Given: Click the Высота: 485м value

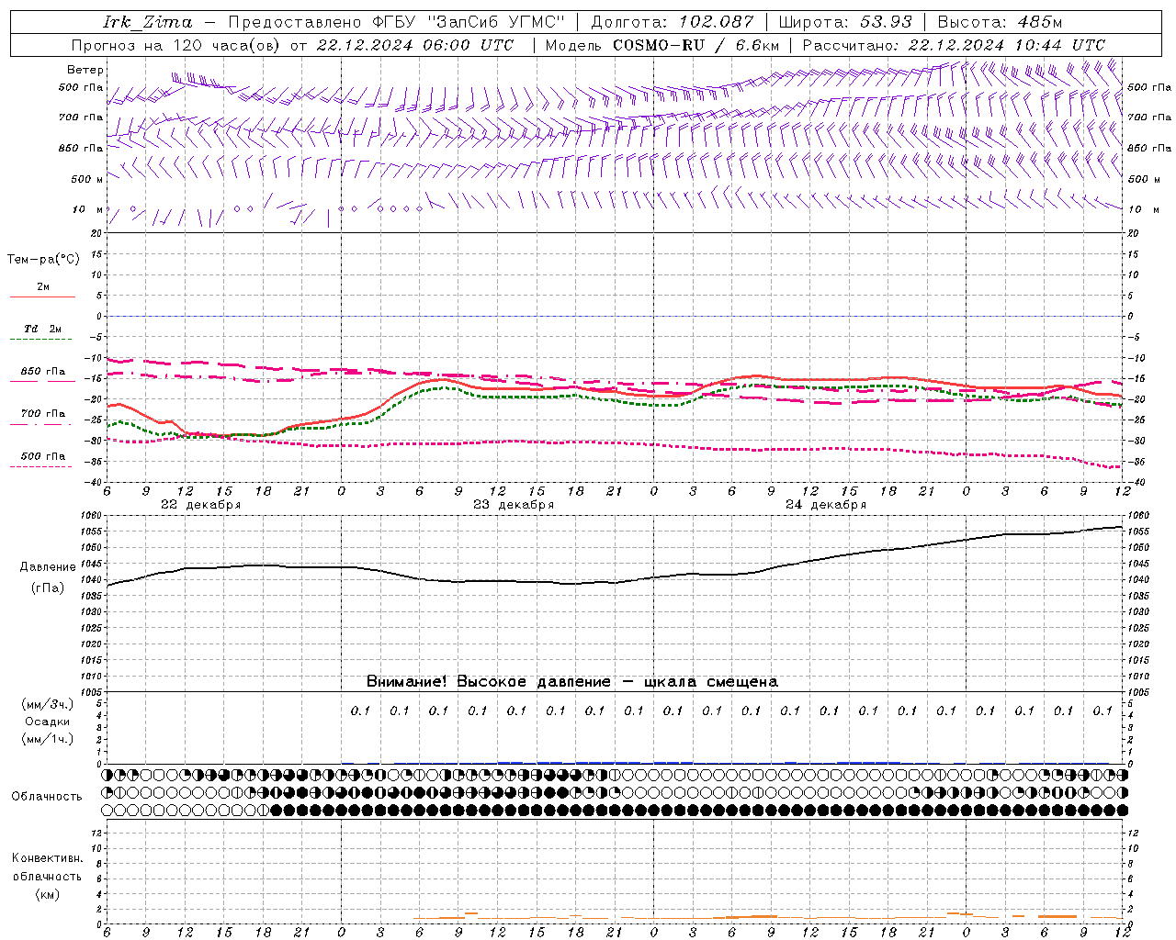Looking at the screenshot, I should tap(1000, 22).
